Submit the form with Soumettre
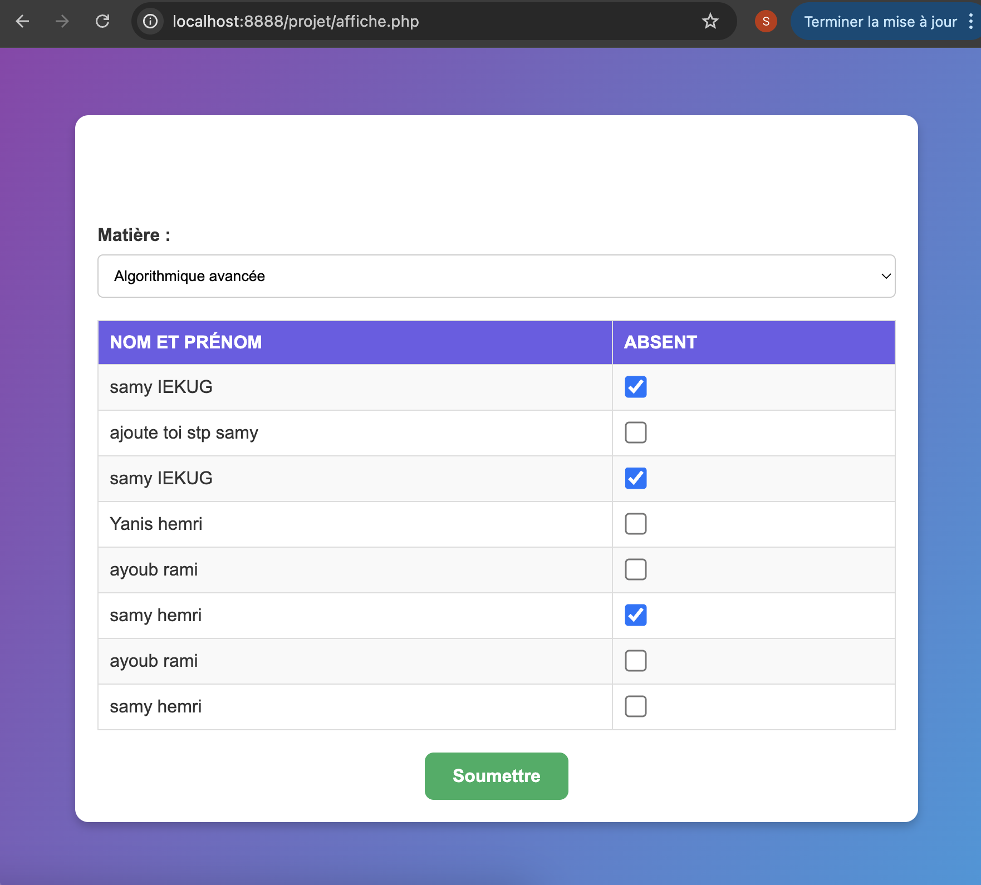This screenshot has height=885, width=981. click(496, 776)
